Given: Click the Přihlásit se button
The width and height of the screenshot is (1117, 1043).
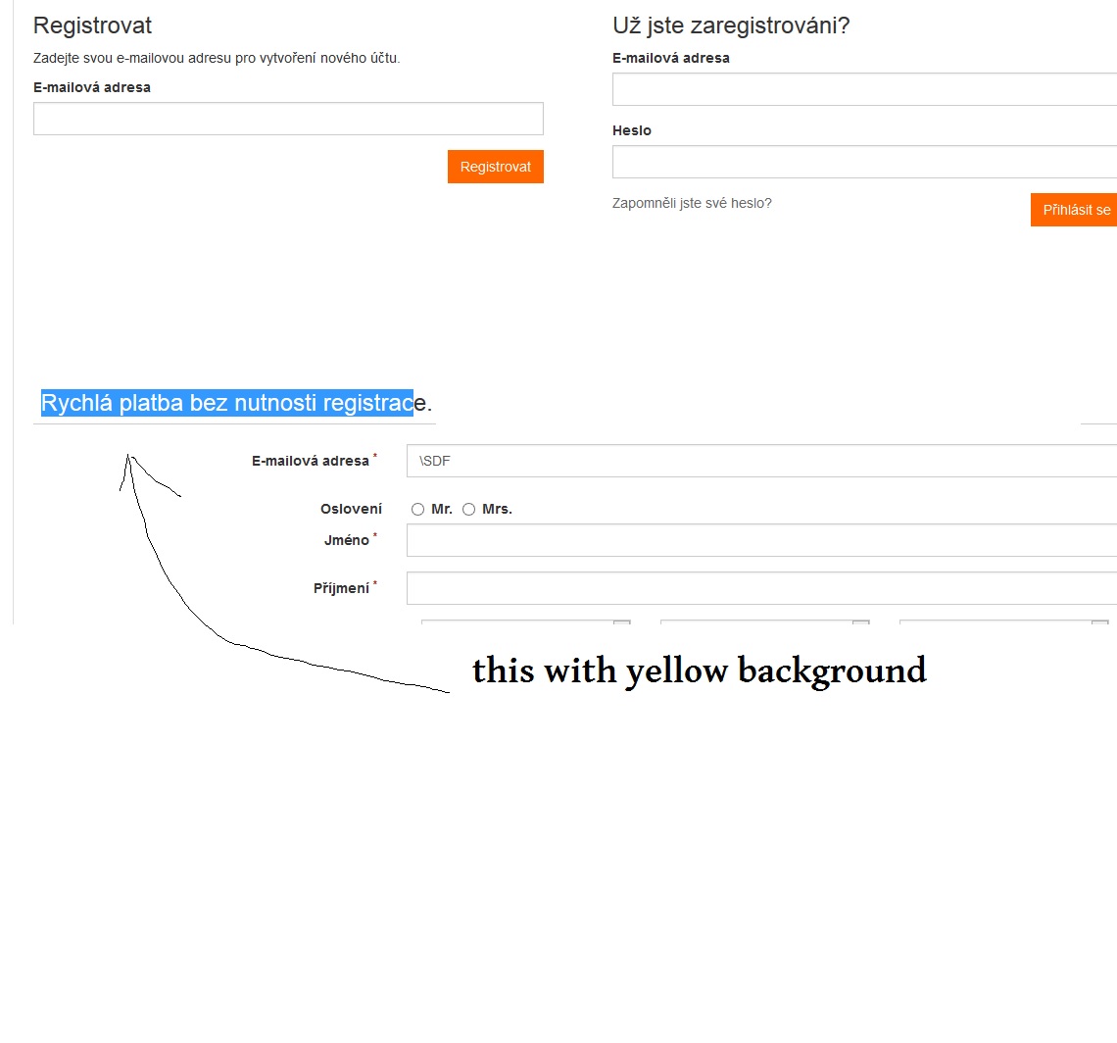Looking at the screenshot, I should (x=1074, y=210).
